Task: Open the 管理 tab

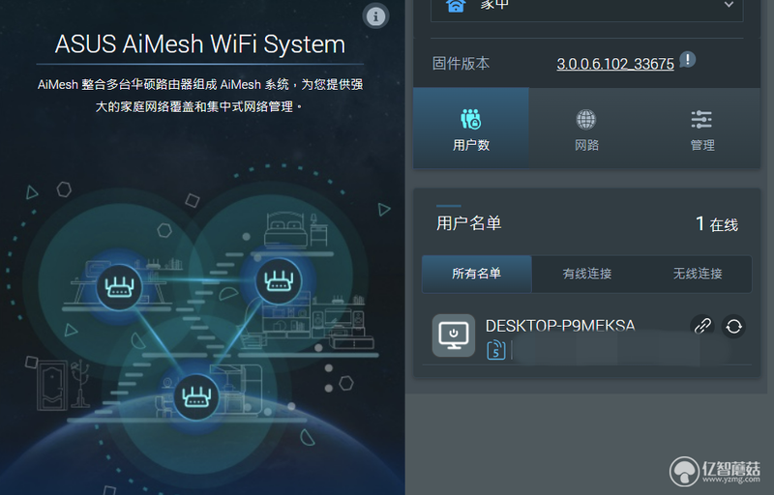Action: [702, 129]
